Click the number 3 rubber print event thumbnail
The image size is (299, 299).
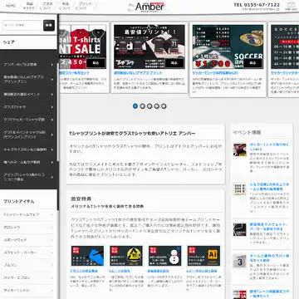pos(239,262)
